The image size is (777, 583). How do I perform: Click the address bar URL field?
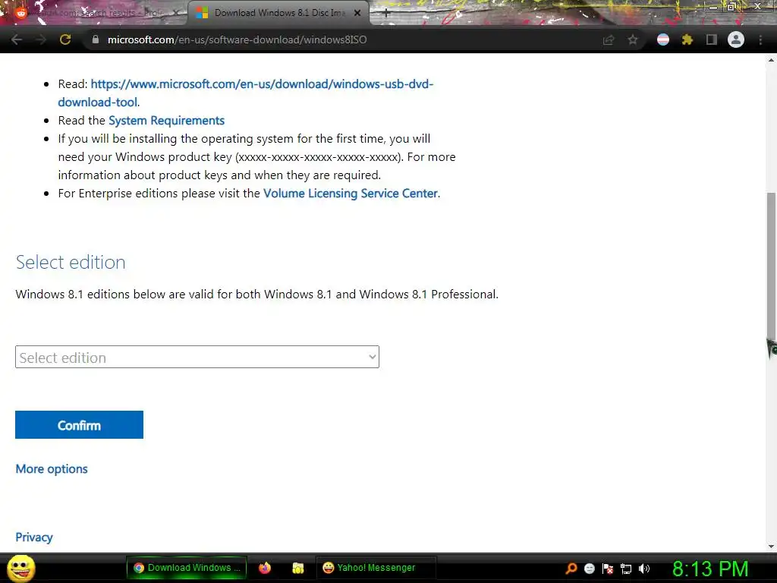click(342, 39)
